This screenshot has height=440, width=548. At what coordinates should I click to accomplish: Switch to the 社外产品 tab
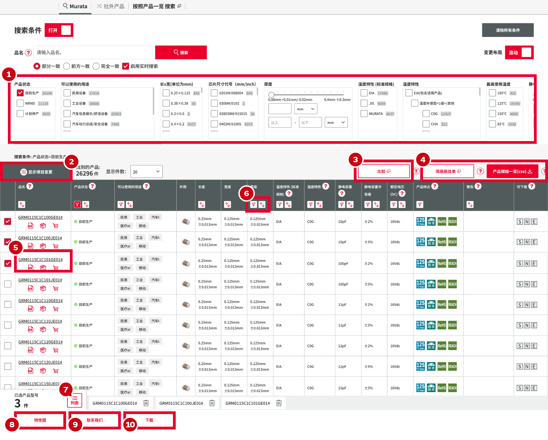110,6
